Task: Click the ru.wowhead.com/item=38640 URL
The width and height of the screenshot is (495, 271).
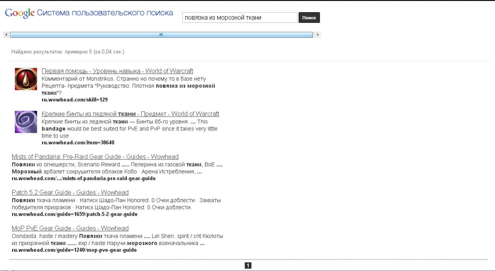Action: tap(78, 143)
